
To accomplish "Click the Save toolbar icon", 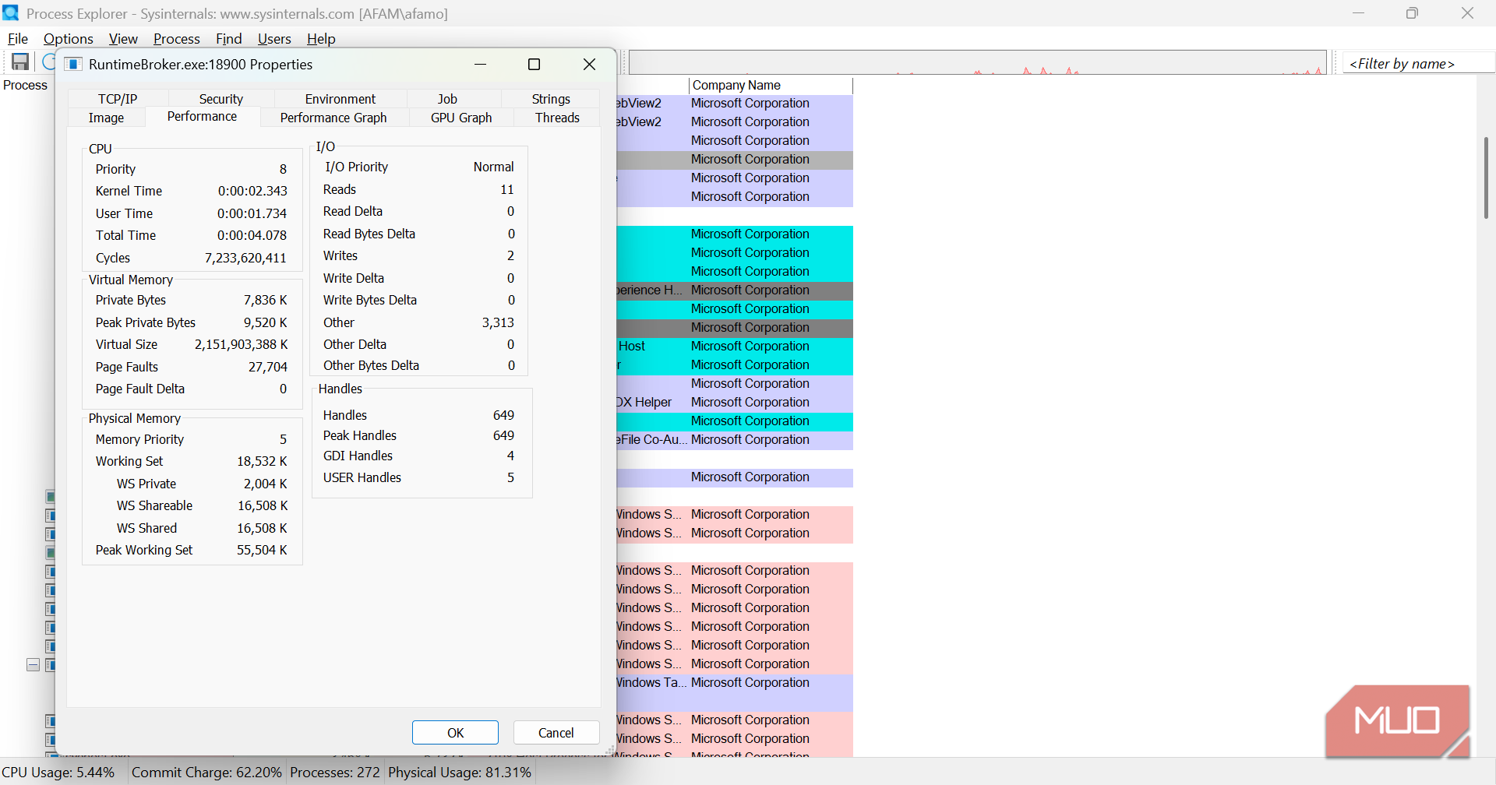I will tap(20, 62).
